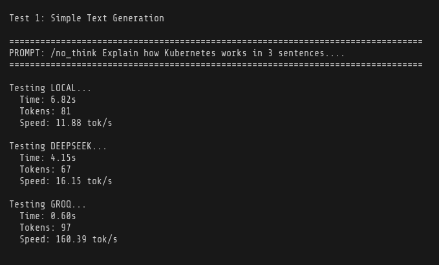
Task: Select the "Testing GROQ..." line
Action: click(x=48, y=204)
